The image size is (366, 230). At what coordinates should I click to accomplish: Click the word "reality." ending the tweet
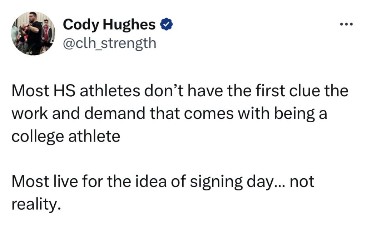[x=36, y=204]
